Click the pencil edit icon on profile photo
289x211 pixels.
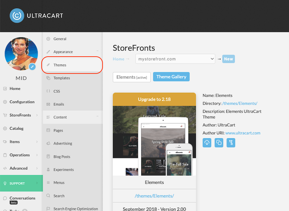32,66
